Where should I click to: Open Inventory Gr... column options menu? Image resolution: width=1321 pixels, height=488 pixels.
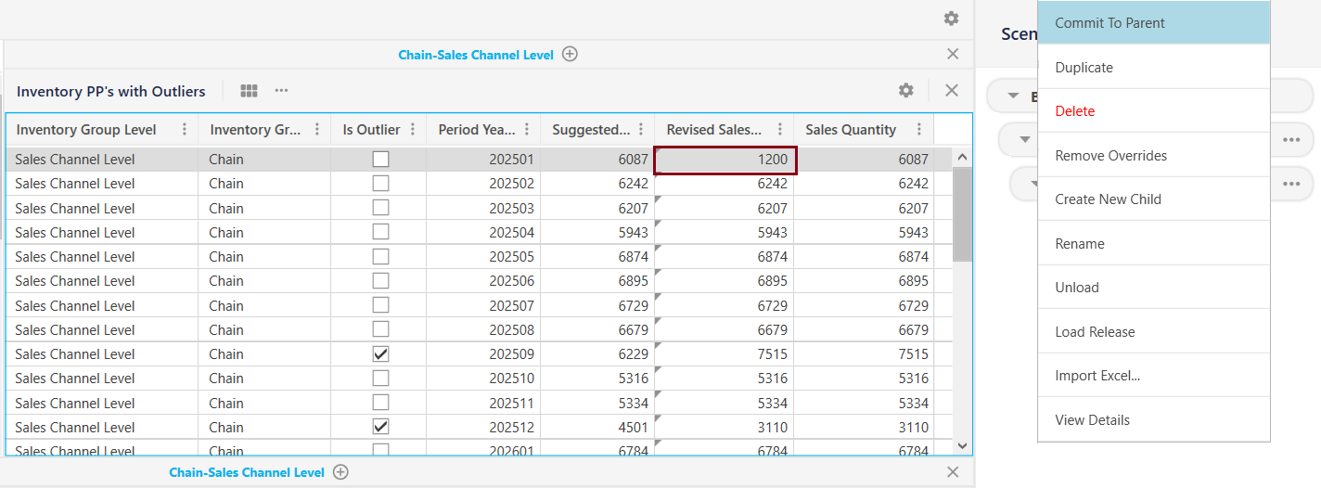click(317, 130)
